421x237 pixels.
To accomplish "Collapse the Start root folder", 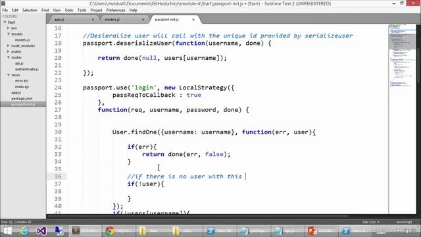I will [x=5, y=22].
